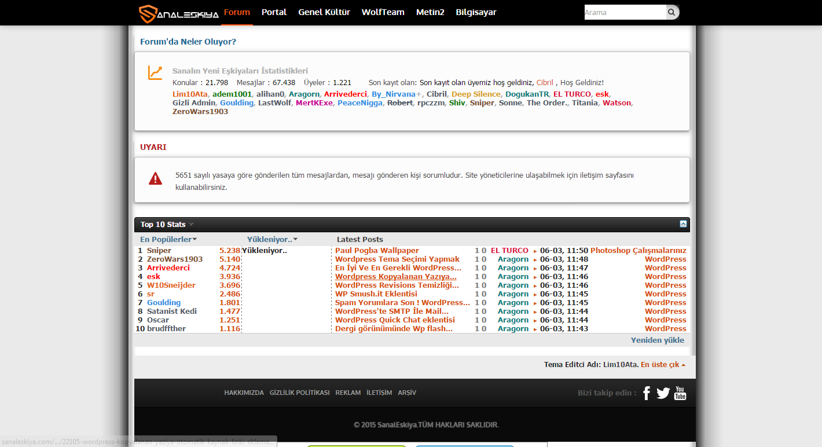Expand the Top 10 Stats title arrow
The width and height of the screenshot is (822, 447).
[191, 225]
